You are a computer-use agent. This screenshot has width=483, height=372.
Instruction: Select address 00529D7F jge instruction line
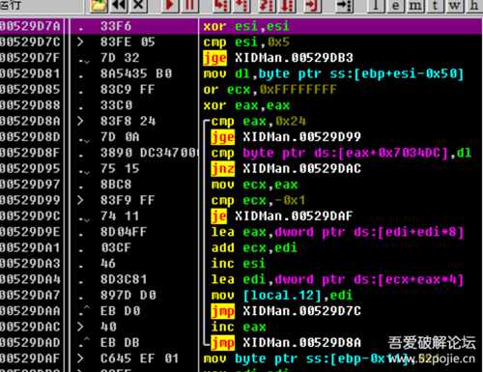pyautogui.click(x=241, y=58)
